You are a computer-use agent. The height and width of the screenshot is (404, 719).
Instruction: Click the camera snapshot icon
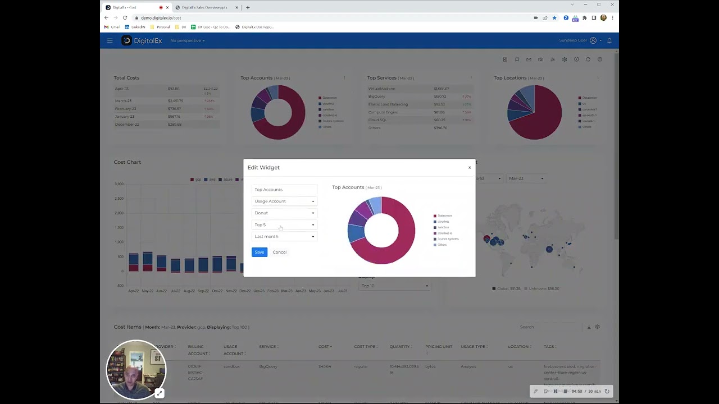540,59
